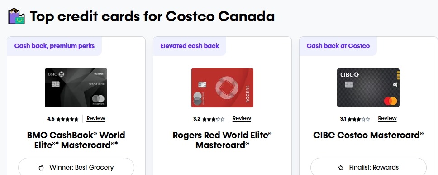Viewport: 438px width, 175px height.
Task: Click the Rogers card 3.2 star rating
Action: click(x=209, y=119)
